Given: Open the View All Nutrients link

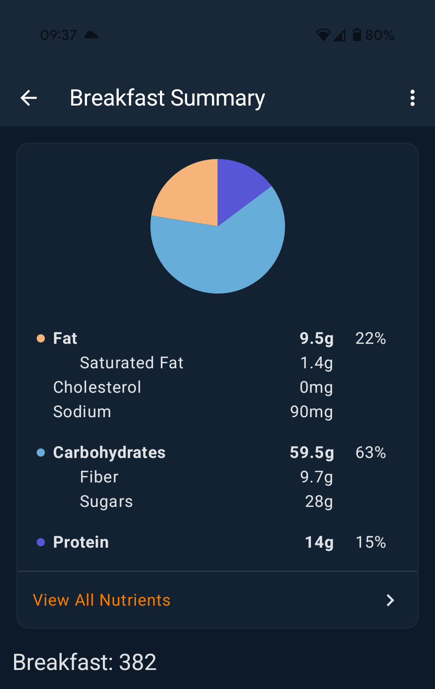Looking at the screenshot, I should [102, 600].
